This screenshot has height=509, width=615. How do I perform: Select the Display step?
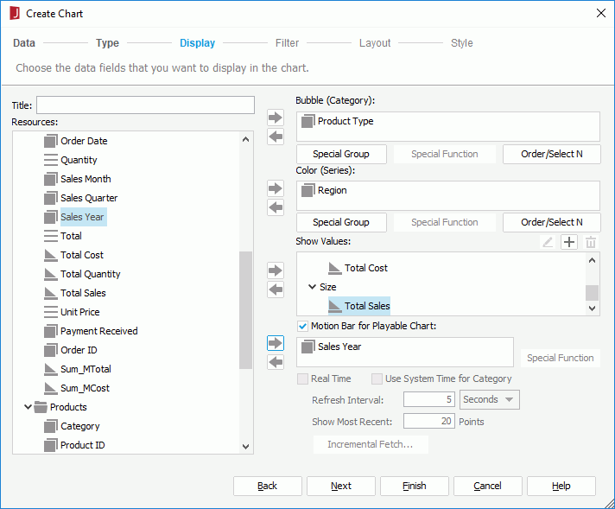point(197,42)
